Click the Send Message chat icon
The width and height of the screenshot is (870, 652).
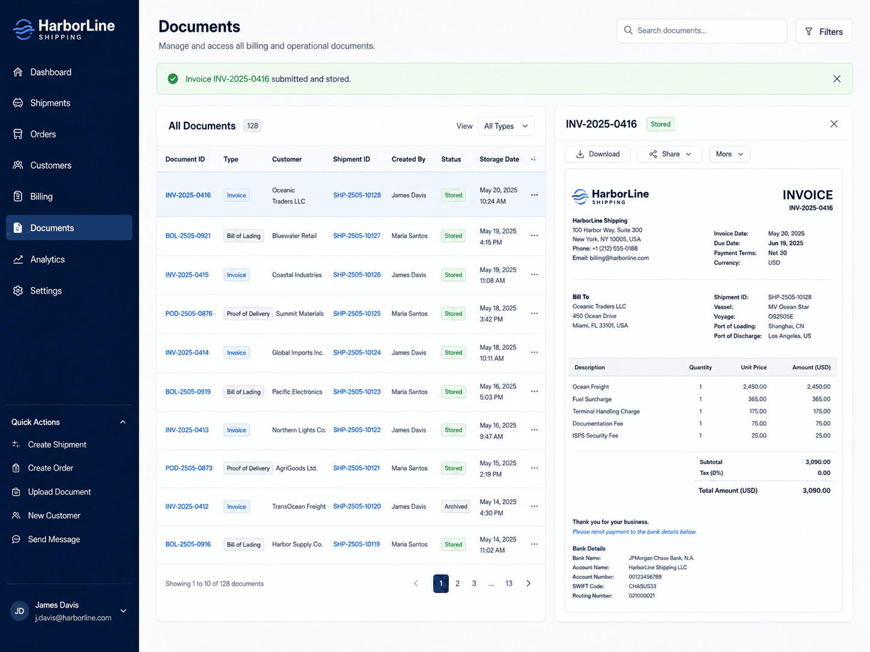tap(16, 540)
